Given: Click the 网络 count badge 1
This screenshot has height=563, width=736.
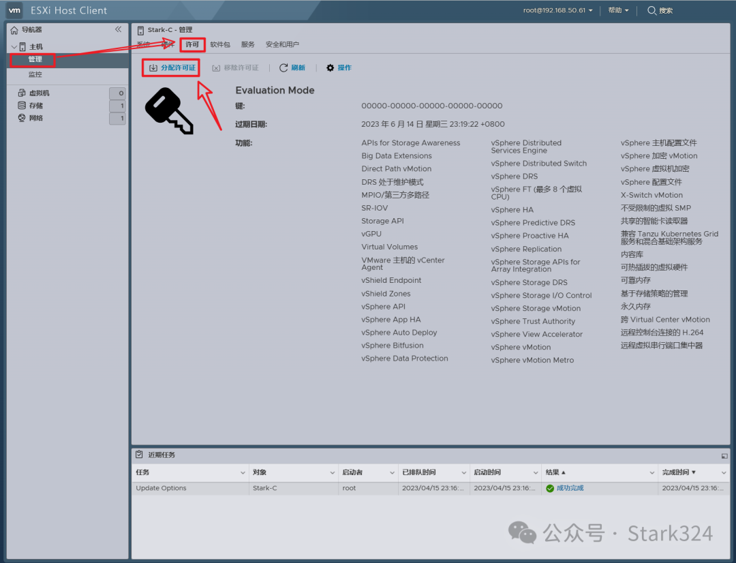Looking at the screenshot, I should (117, 118).
